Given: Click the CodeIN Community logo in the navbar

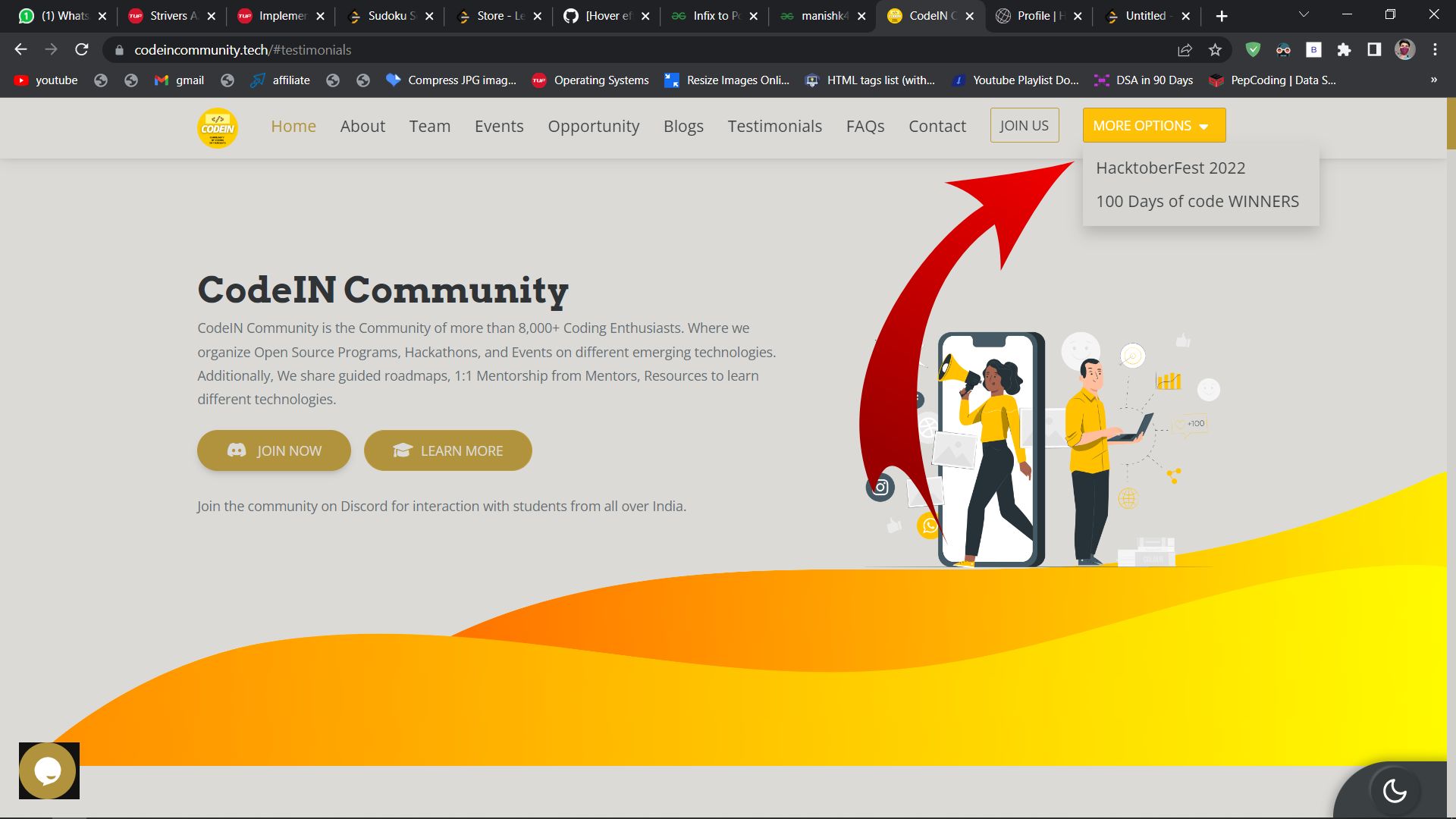Looking at the screenshot, I should pos(218,127).
